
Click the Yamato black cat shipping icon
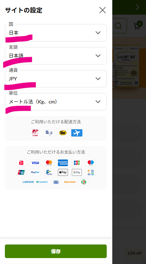tap(63, 133)
